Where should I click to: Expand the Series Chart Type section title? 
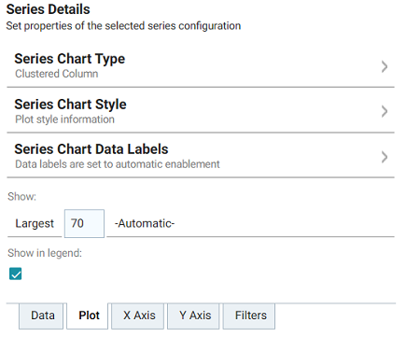[x=70, y=59]
